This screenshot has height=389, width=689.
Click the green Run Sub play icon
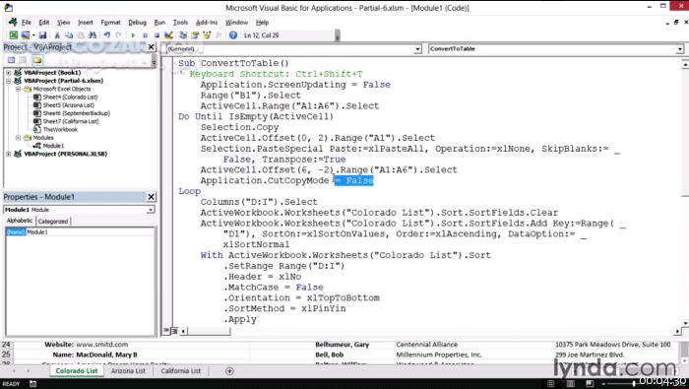click(x=133, y=35)
